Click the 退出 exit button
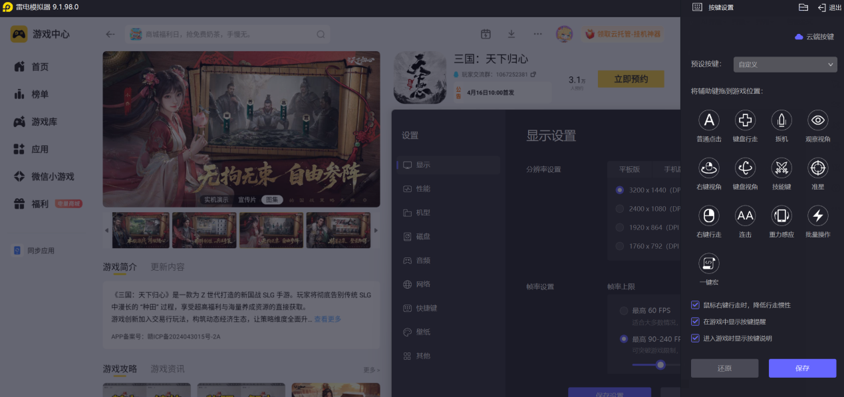The width and height of the screenshot is (844, 397). [830, 7]
